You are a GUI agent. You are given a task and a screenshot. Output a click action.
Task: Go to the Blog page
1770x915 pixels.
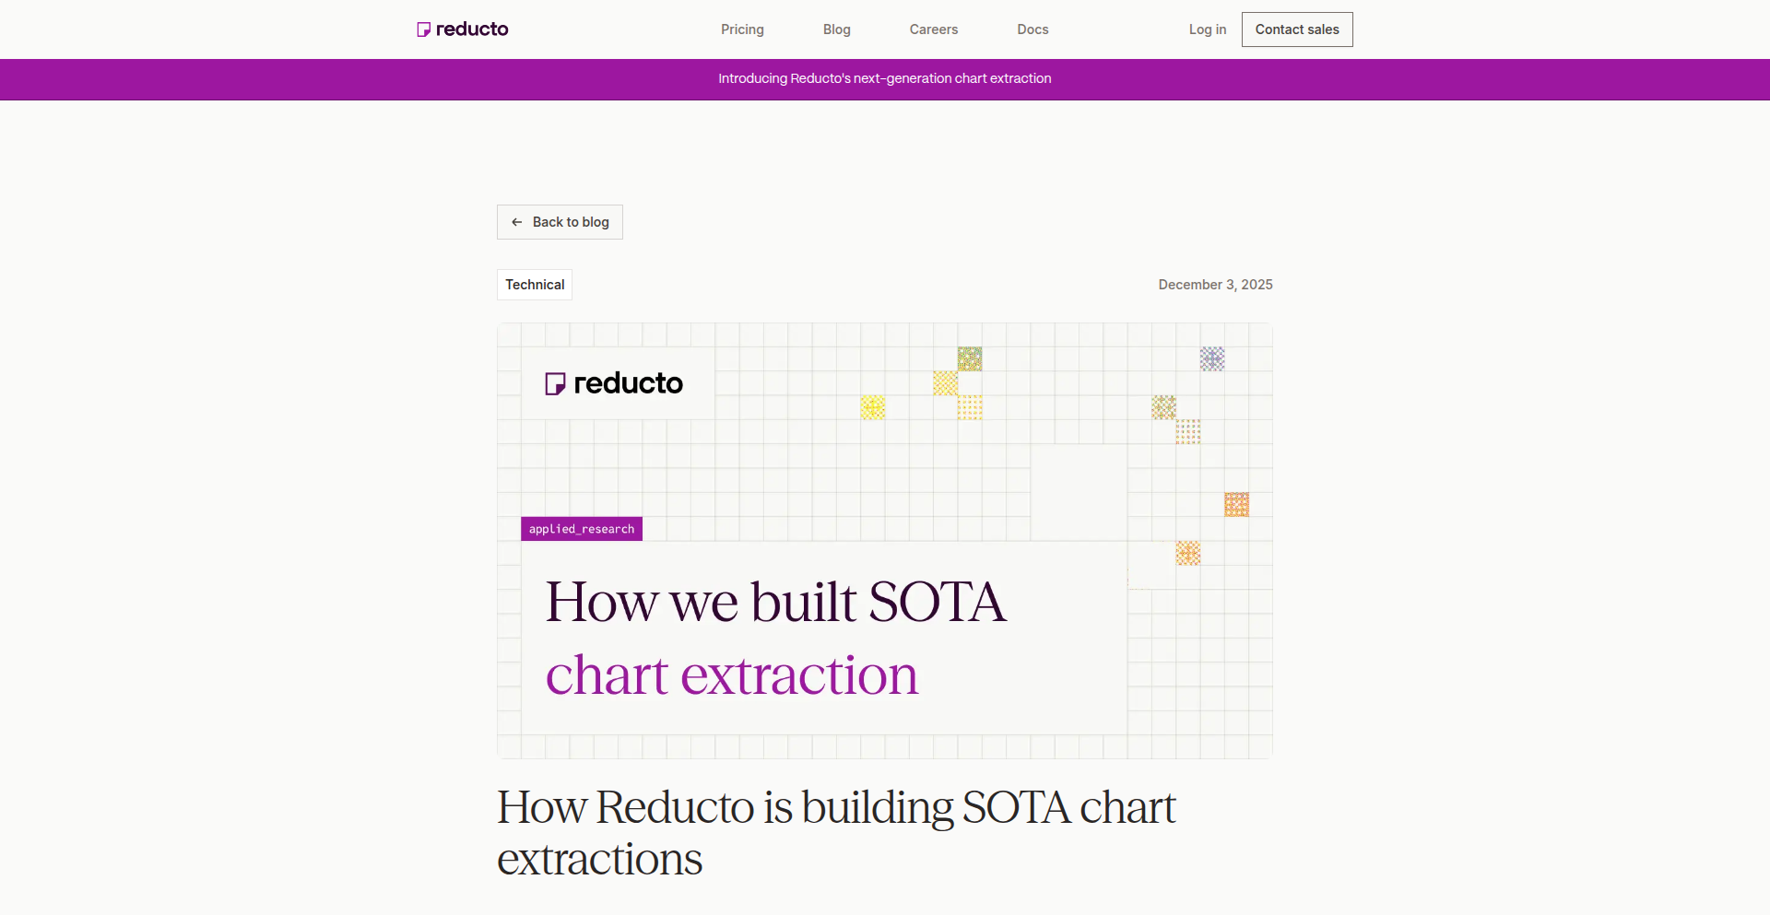coord(836,29)
